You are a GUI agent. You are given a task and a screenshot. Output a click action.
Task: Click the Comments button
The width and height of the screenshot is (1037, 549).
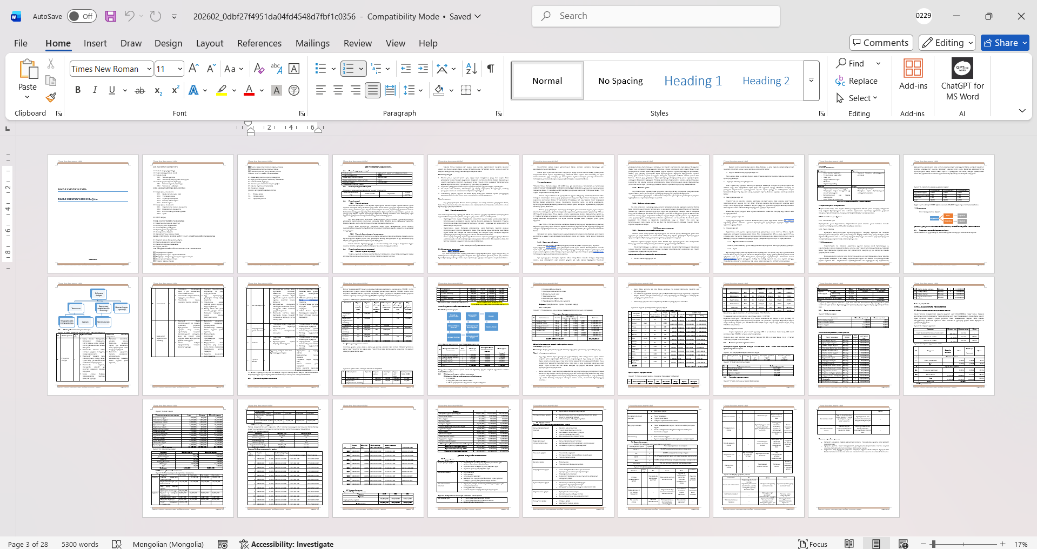881,43
